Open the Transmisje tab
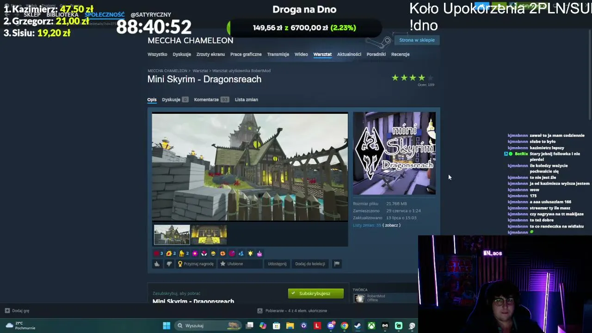The image size is (592, 333). tap(278, 54)
